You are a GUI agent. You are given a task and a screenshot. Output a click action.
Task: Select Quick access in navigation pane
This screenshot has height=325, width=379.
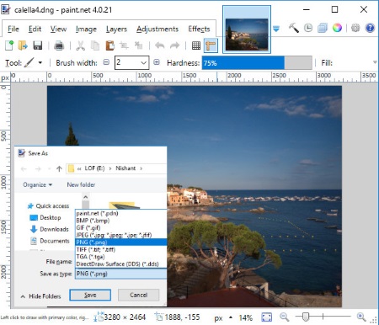pos(48,206)
